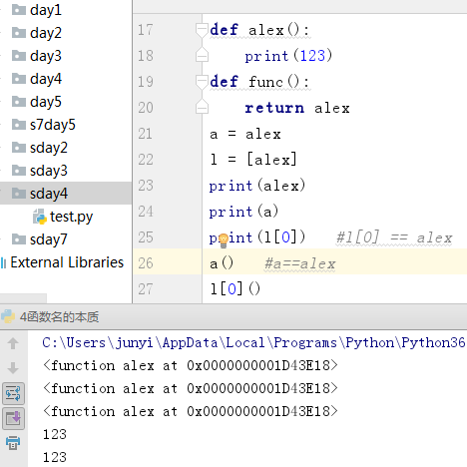
Task: Click 'a()' call on line 26
Action: tap(222, 263)
